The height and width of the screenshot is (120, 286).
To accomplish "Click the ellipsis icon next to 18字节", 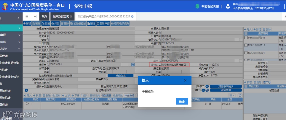I will tap(207, 87).
